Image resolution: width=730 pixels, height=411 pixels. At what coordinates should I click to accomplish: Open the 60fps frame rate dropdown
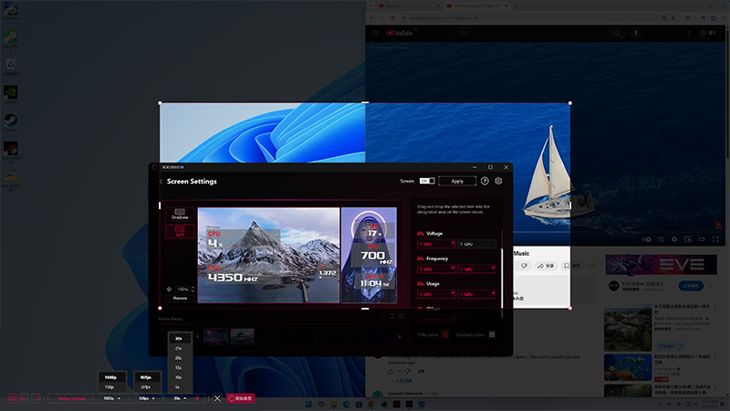coord(146,398)
